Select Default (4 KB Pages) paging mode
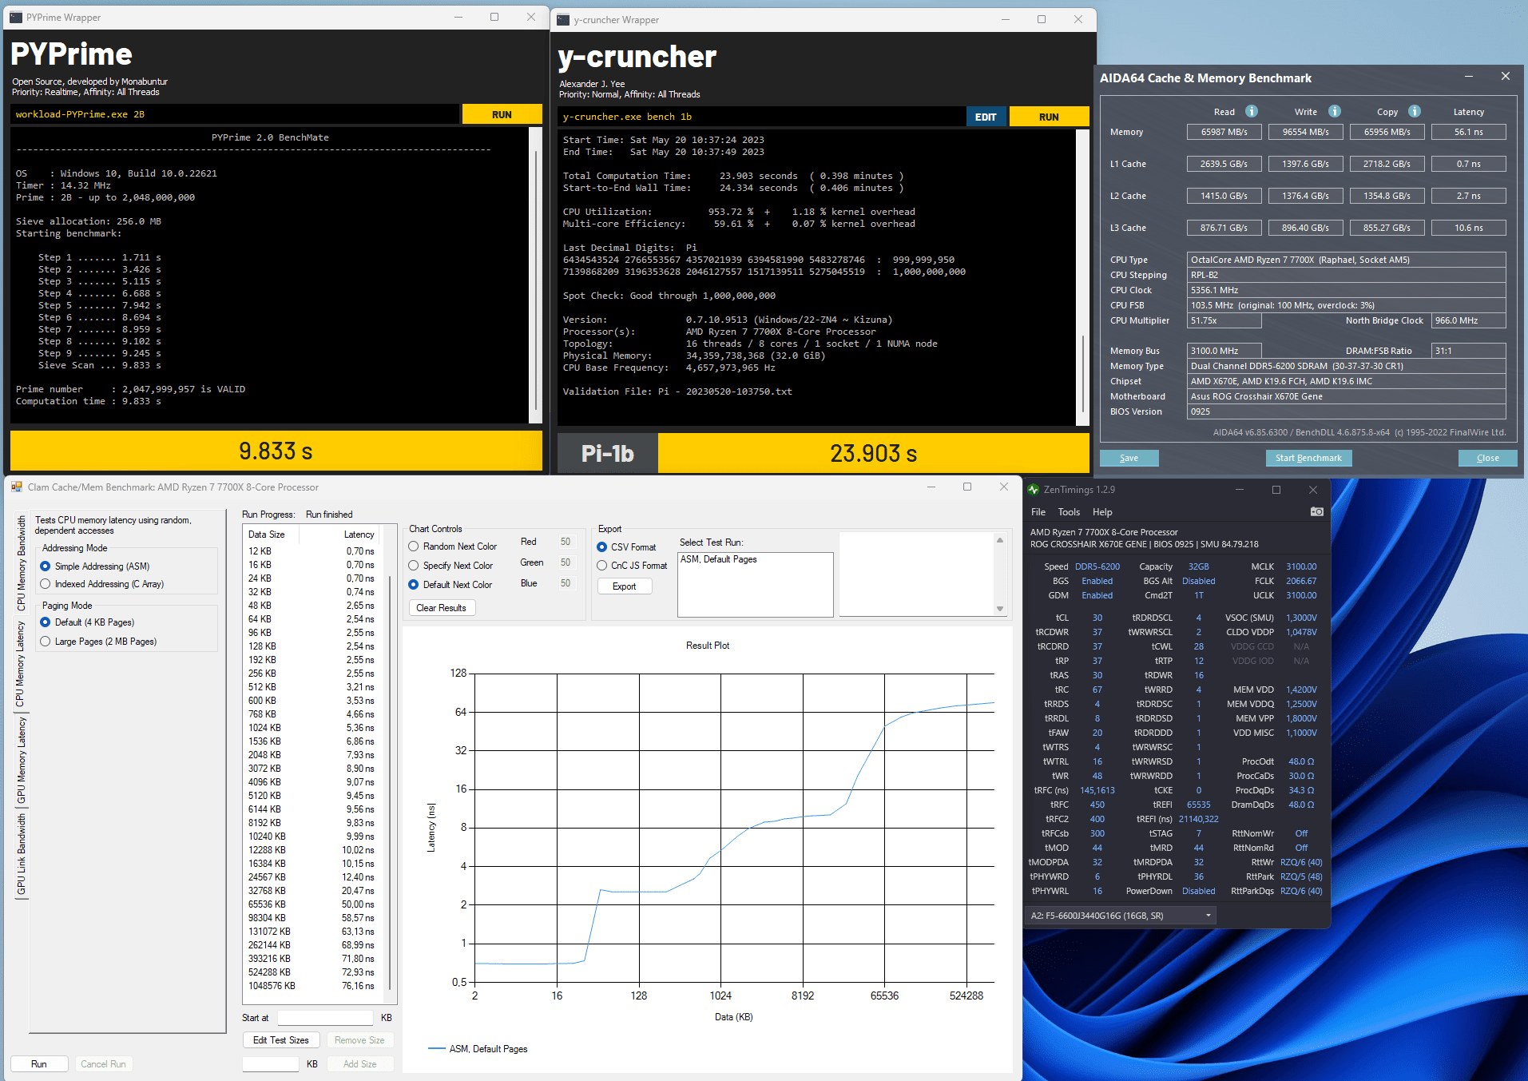Screen dimensions: 1528x1081 click(x=46, y=622)
